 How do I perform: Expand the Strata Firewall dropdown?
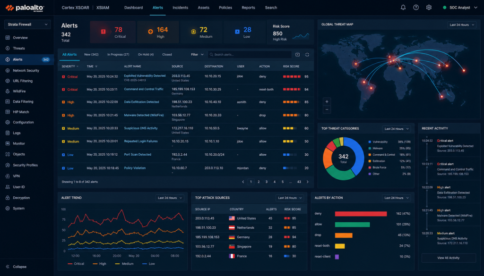pyautogui.click(x=27, y=25)
